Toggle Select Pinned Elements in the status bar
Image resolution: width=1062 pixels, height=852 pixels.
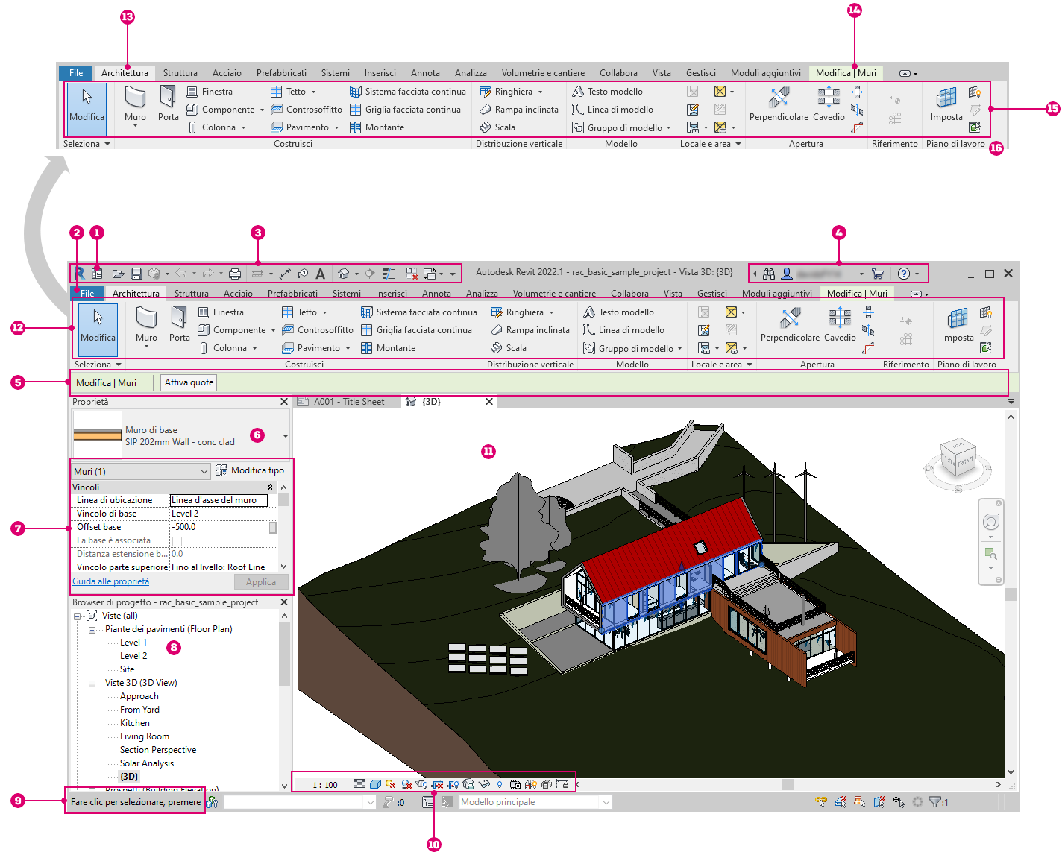tap(860, 802)
